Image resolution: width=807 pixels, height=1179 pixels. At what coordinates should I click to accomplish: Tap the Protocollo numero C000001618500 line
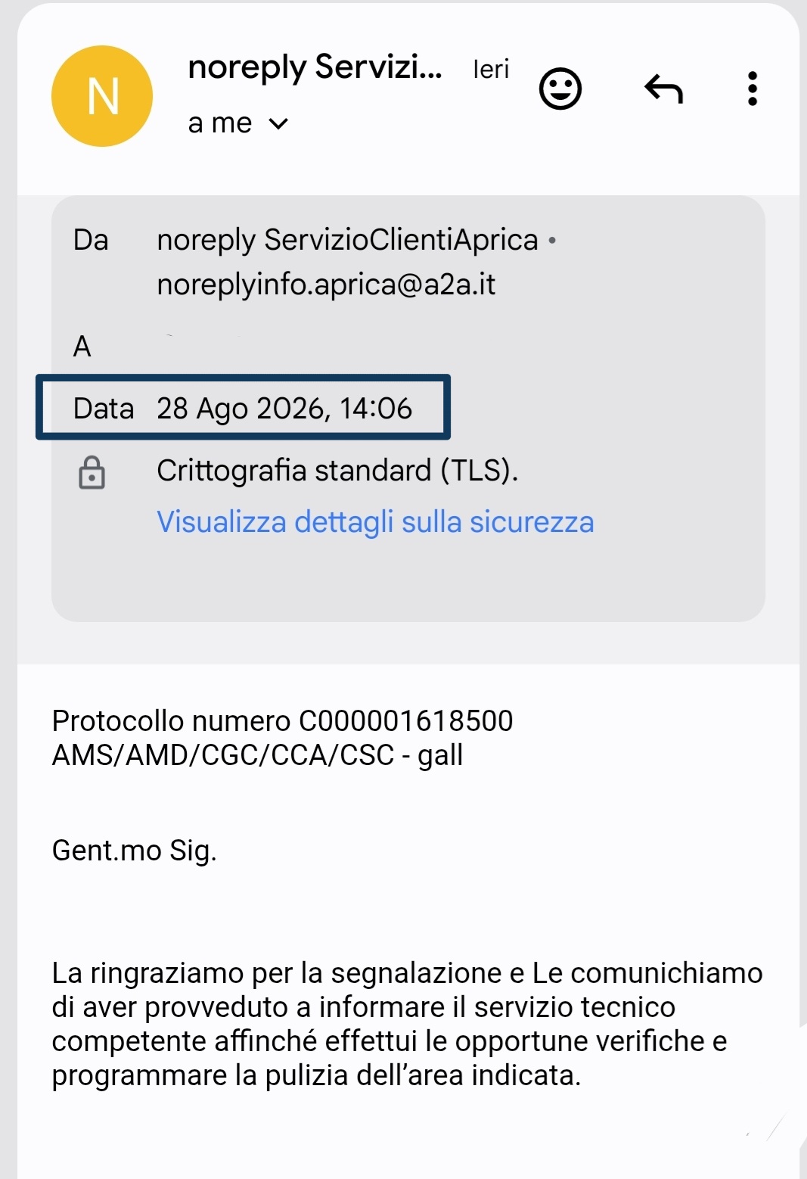(282, 720)
